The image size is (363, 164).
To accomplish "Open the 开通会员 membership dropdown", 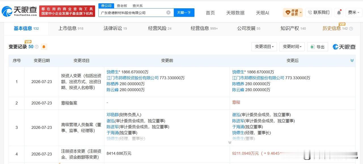I will point(293,12).
